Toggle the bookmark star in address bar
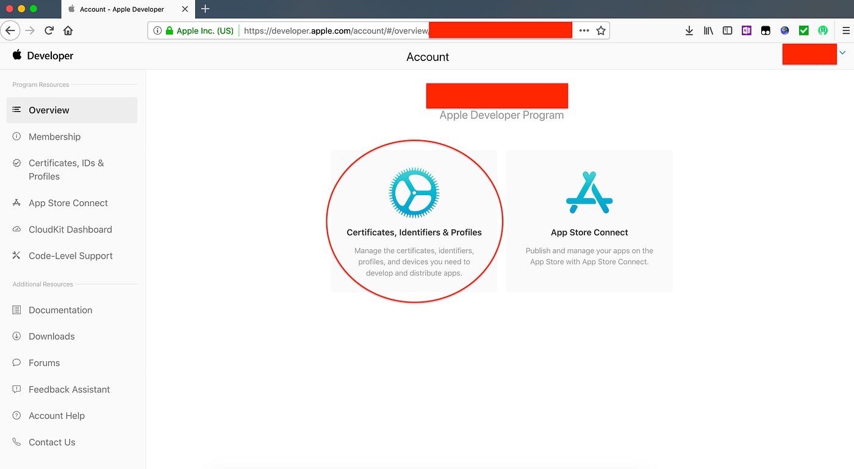Viewport: 854px width, 469px height. click(x=601, y=30)
